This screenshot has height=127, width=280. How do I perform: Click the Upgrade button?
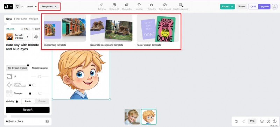pyautogui.click(x=264, y=7)
